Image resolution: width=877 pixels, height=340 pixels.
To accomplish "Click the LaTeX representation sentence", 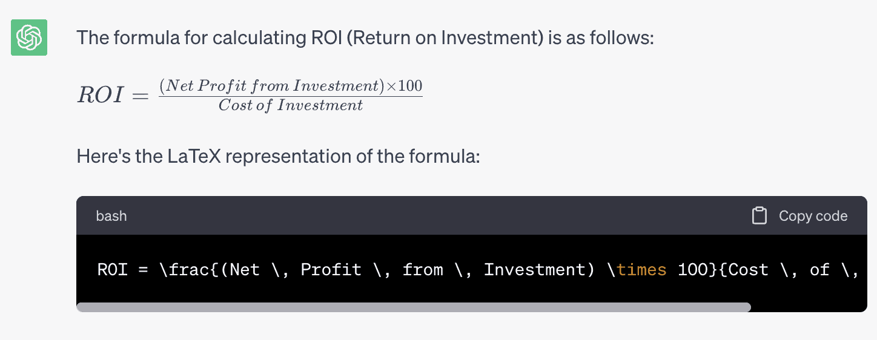I will 278,157.
